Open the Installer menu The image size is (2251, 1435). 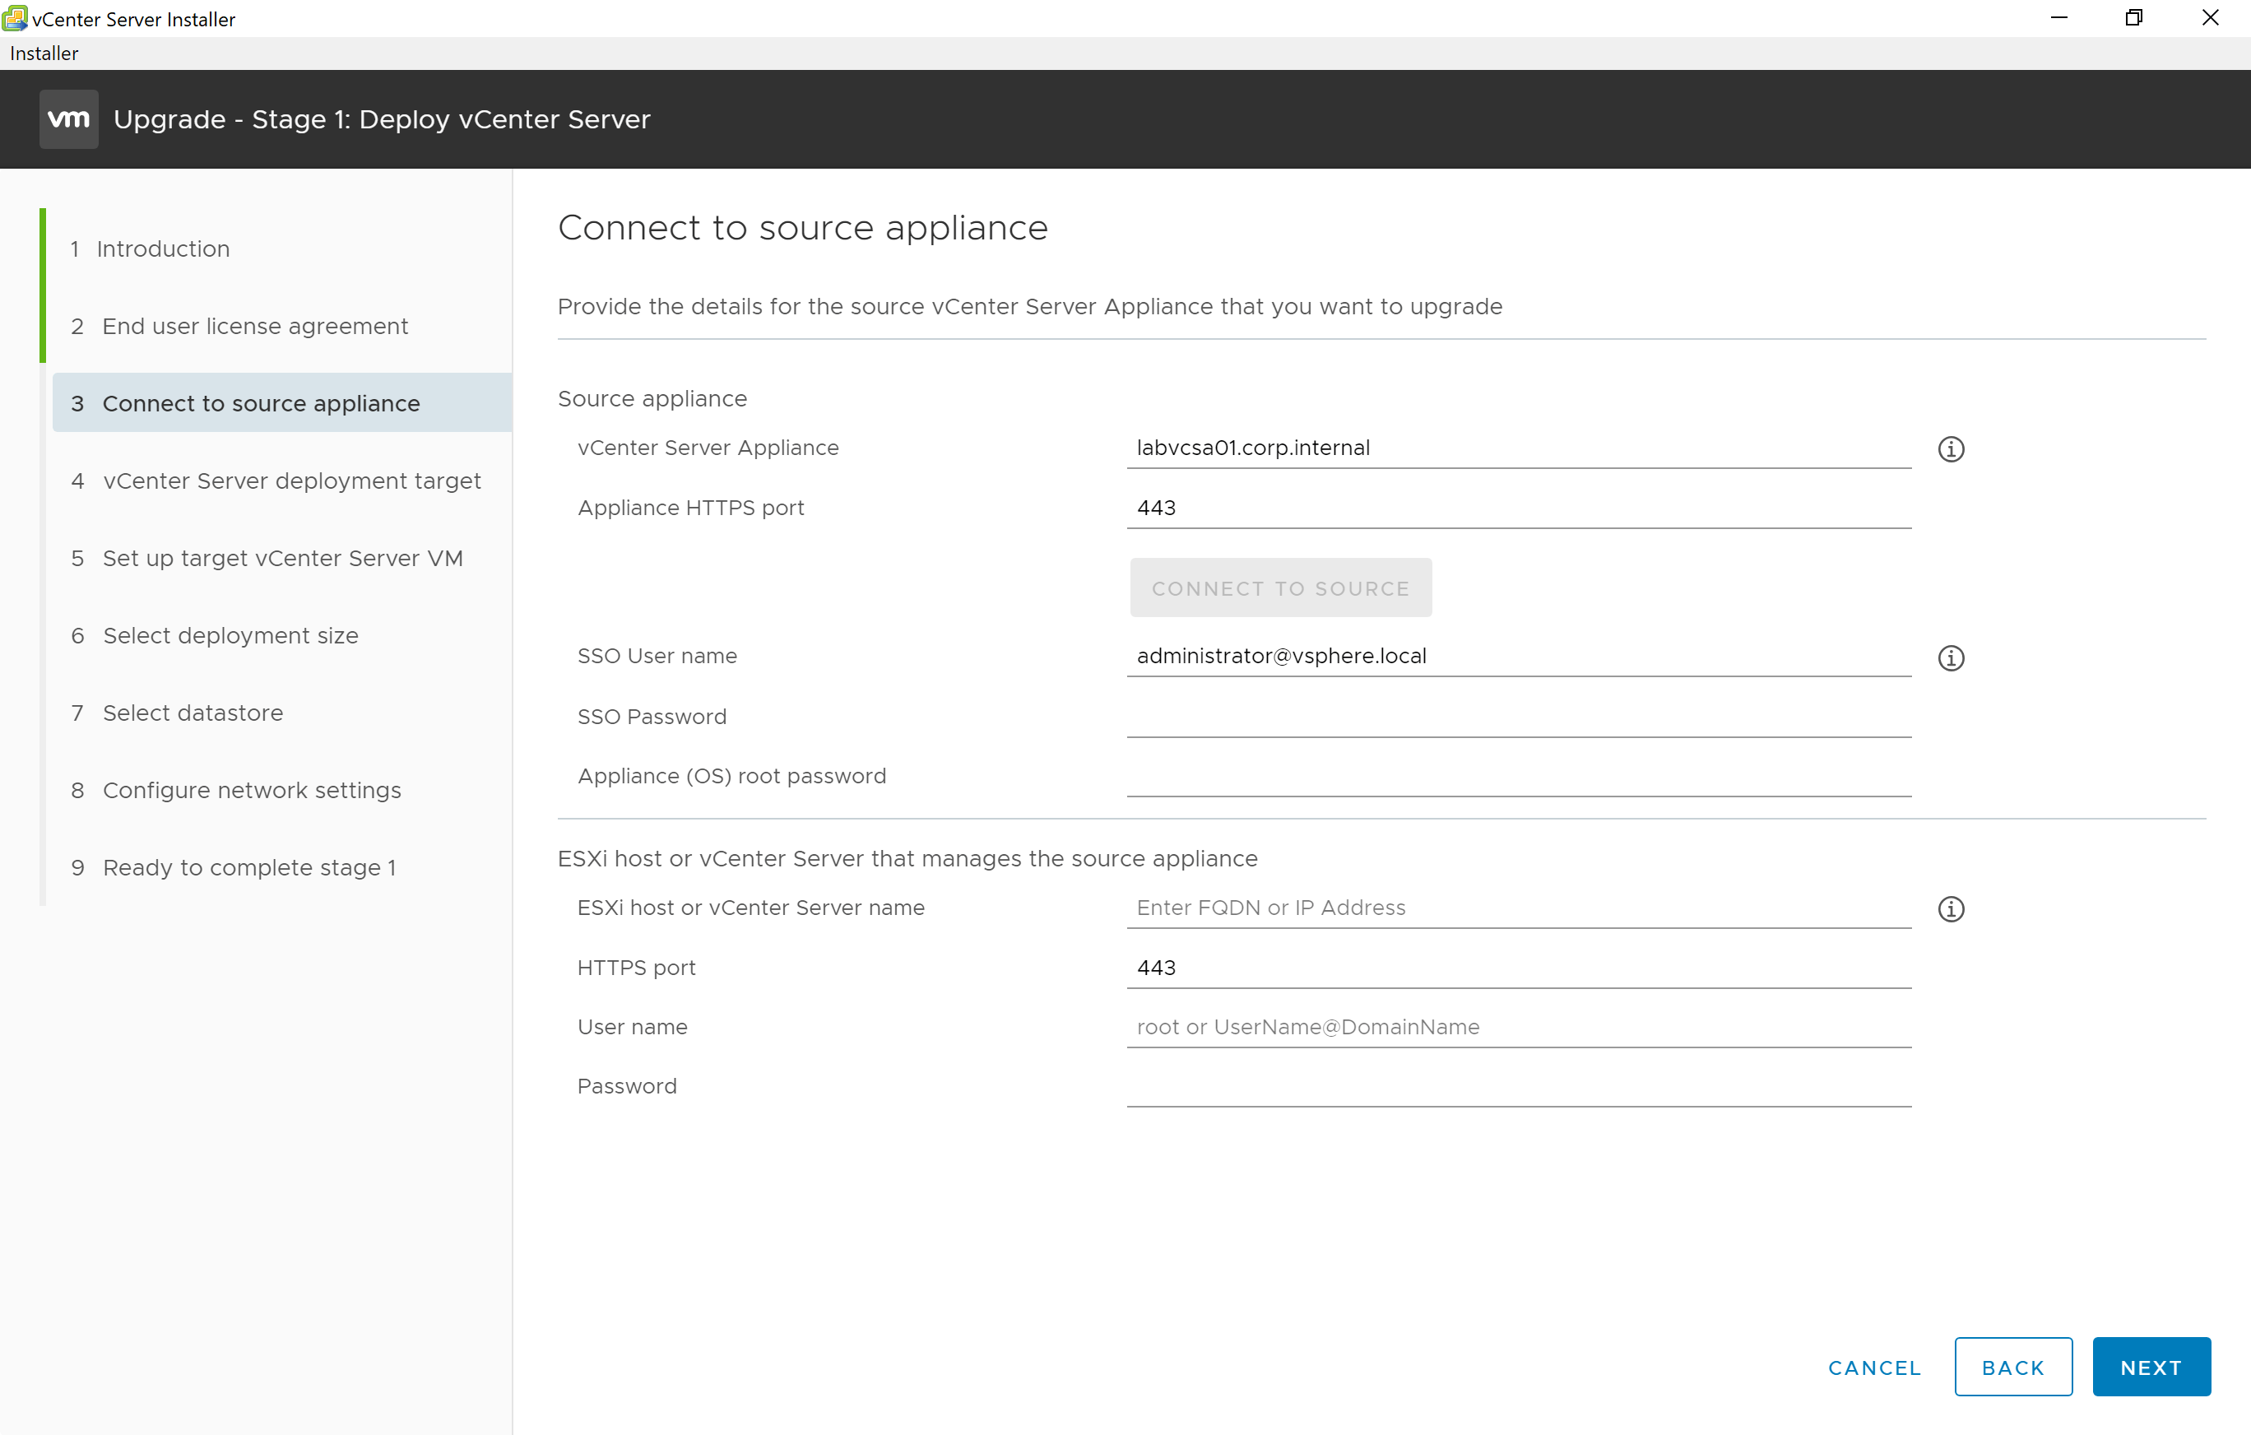[x=44, y=53]
